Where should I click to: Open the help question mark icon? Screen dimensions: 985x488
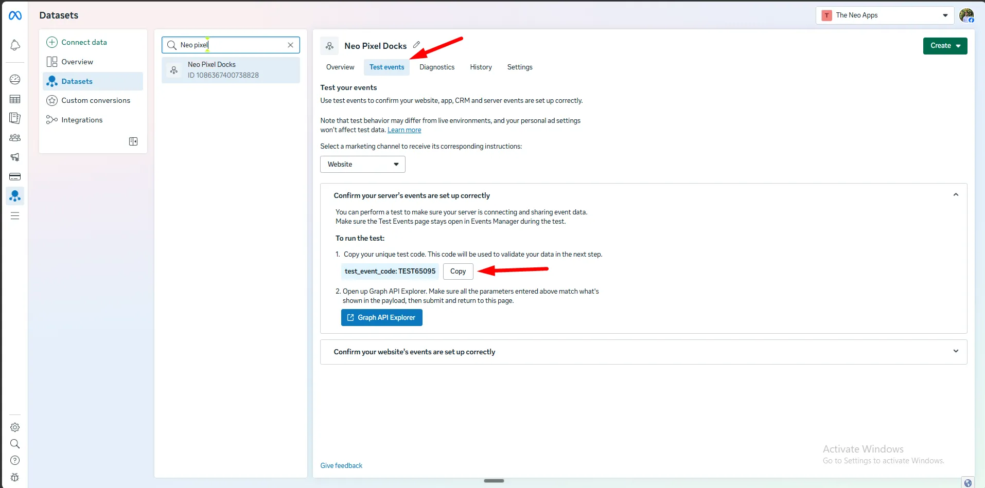click(x=15, y=460)
